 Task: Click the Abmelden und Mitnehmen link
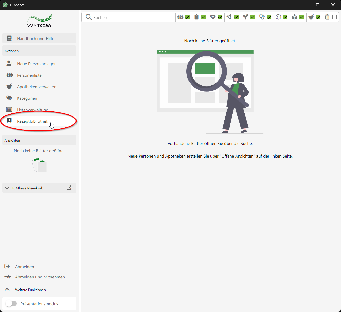[40, 277]
